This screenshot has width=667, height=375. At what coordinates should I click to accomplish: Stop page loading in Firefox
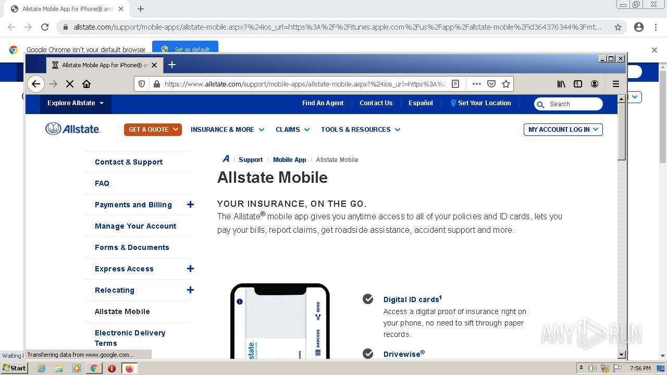(70, 84)
